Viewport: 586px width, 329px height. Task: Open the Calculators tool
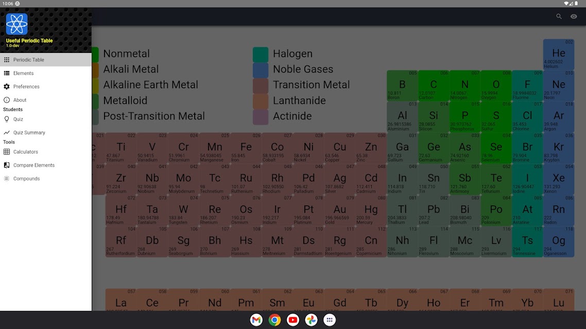pos(46,152)
